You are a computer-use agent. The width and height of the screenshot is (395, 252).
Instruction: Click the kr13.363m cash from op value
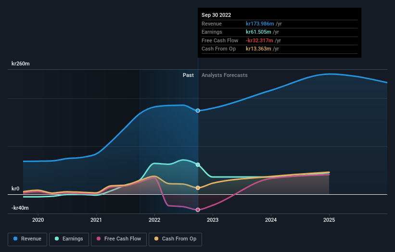point(258,49)
